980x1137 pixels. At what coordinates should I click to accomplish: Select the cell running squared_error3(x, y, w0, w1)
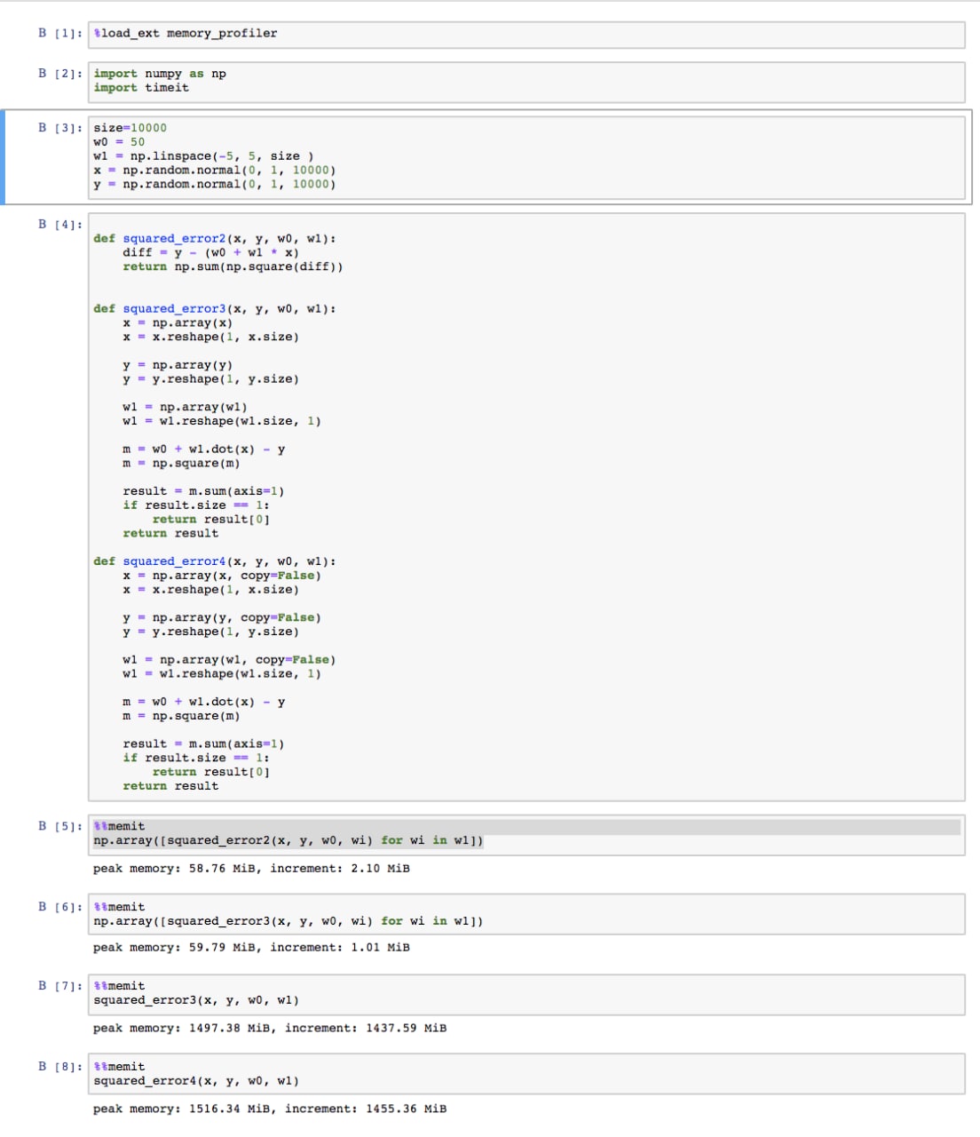click(x=526, y=995)
